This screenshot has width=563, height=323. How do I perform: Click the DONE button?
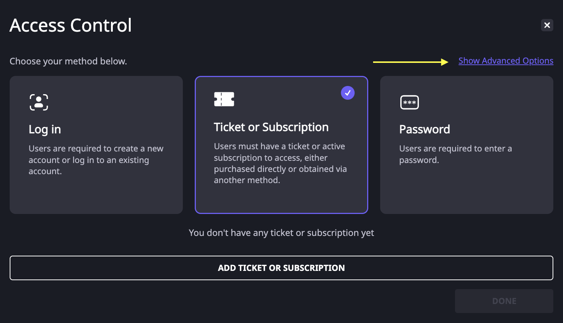[504, 301]
